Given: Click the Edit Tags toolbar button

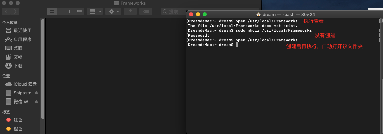Looking at the screenshot, I should [146, 12].
